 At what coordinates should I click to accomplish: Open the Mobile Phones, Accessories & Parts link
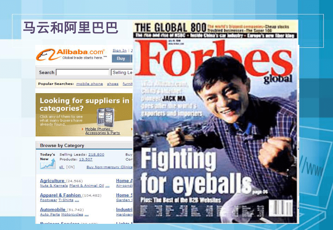click(x=103, y=131)
